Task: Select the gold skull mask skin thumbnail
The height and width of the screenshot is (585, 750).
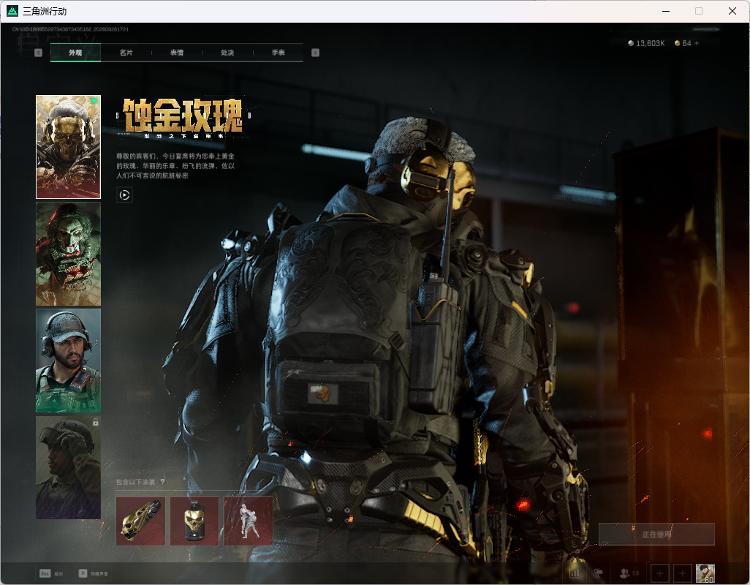Action: (69, 147)
